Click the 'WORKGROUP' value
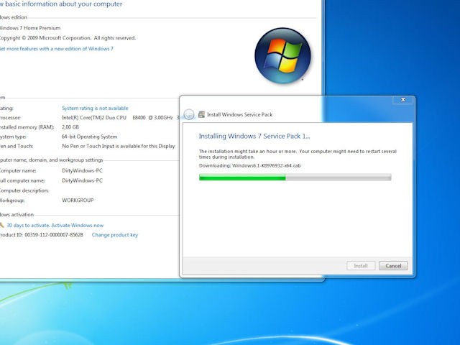 tap(78, 201)
